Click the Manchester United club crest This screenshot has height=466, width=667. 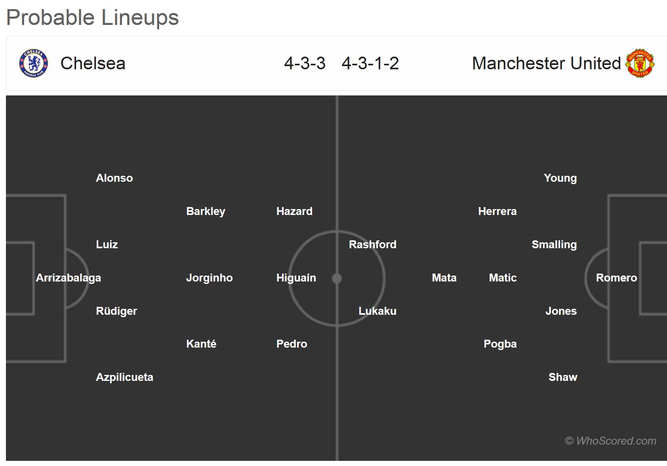(640, 63)
